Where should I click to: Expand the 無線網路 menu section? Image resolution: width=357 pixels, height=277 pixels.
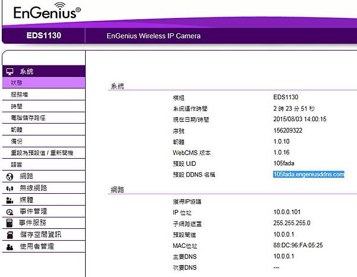(43, 188)
